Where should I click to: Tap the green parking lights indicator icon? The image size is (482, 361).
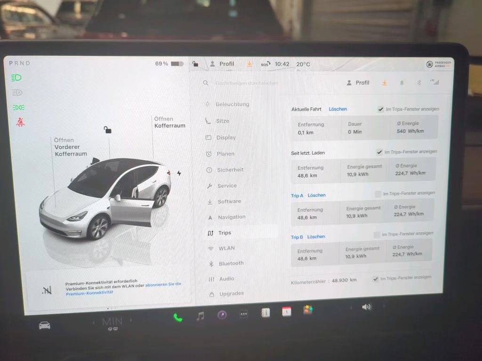18,108
